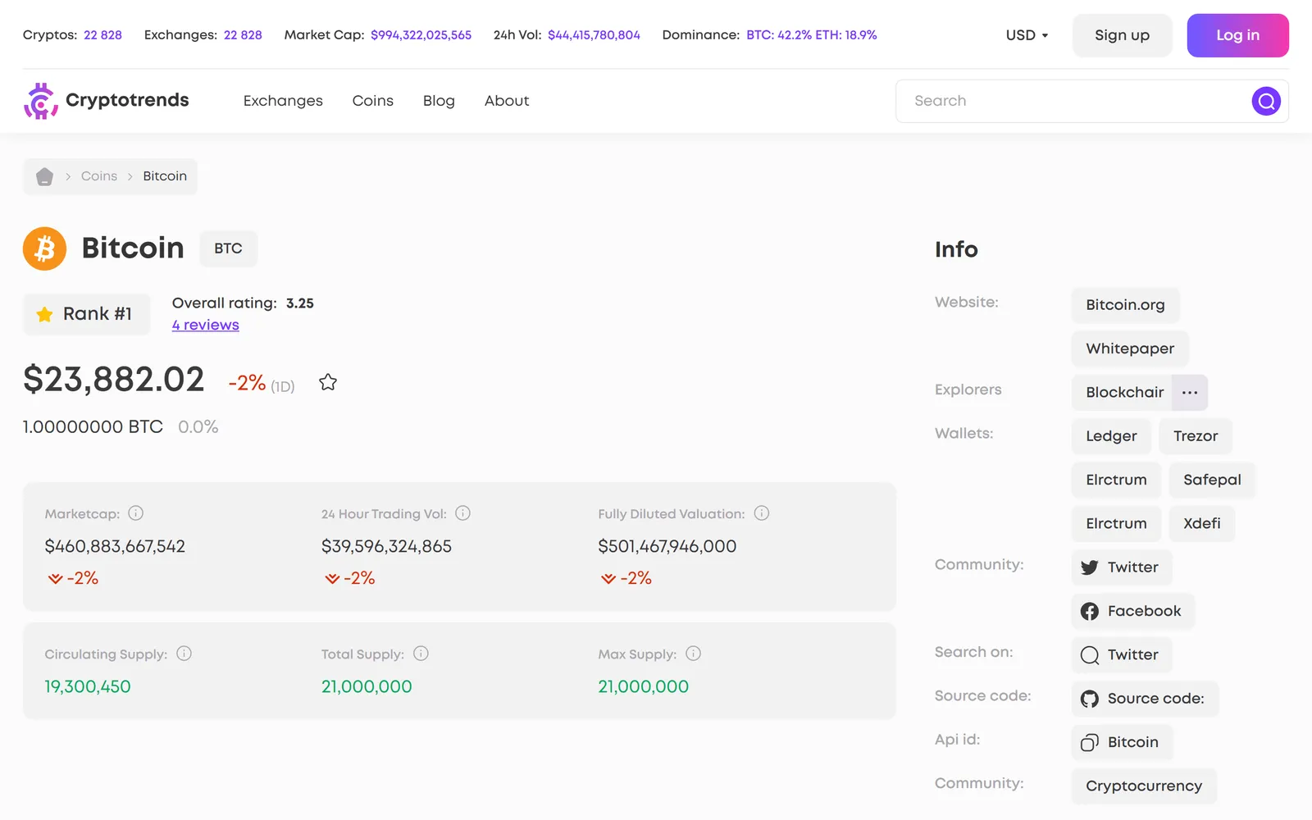The image size is (1312, 820).
Task: Copy the Bitcoin Api id
Action: [1122, 742]
